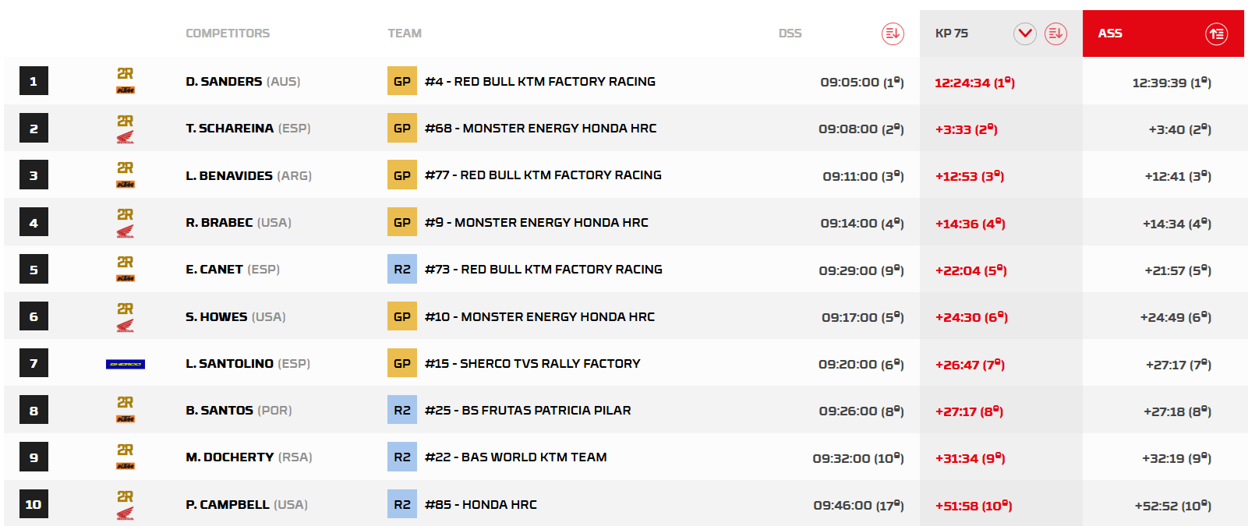1248x526 pixels.
Task: Click team #4 - RED BULL KTM FACTORY RACING
Action: coord(540,81)
